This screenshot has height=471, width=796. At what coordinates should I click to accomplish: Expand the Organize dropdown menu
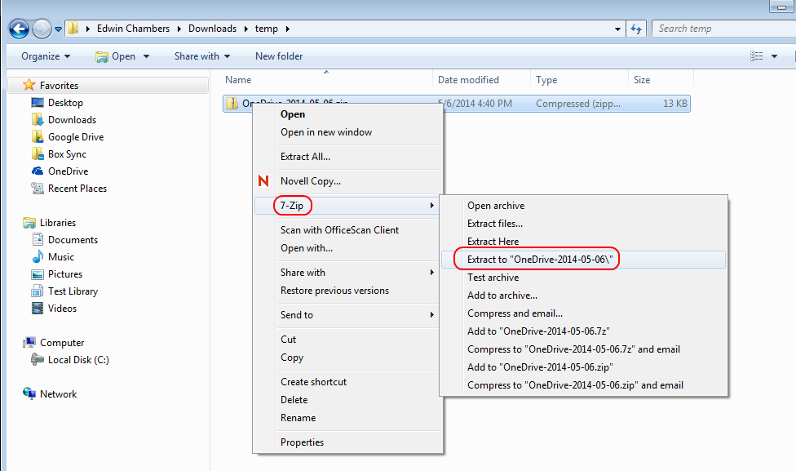[44, 56]
